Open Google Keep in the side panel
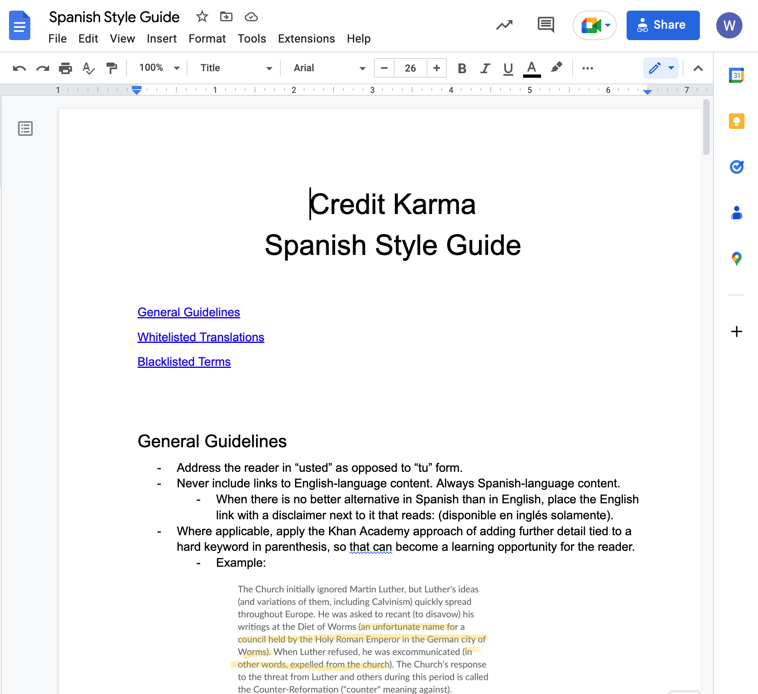758x694 pixels. point(736,121)
